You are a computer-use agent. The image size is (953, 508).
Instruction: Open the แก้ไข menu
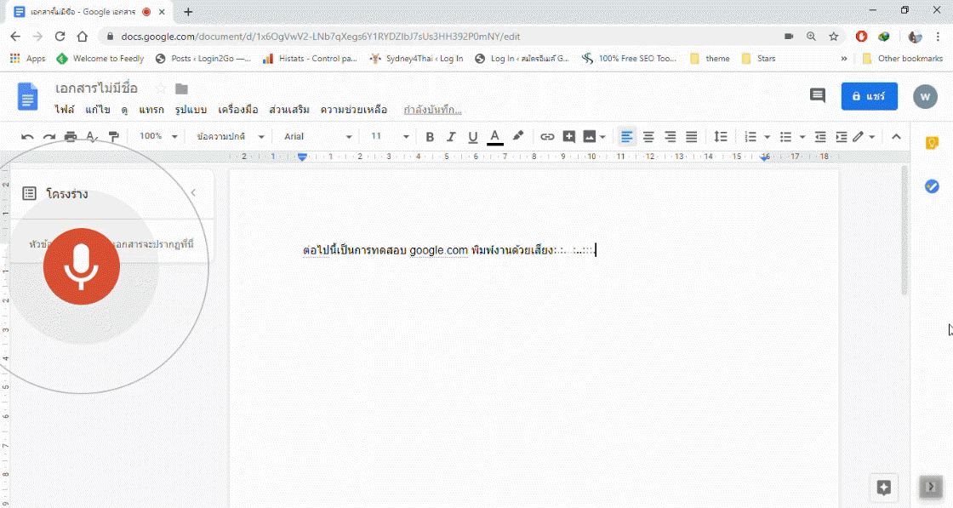point(98,110)
